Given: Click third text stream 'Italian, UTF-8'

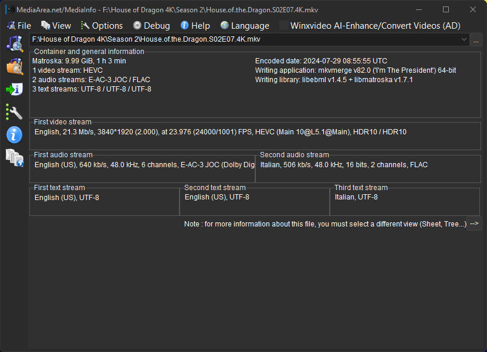Looking at the screenshot, I should coord(356,197).
